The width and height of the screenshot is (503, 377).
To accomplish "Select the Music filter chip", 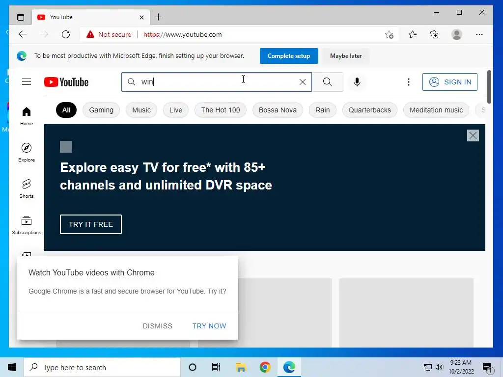I will coord(141,110).
